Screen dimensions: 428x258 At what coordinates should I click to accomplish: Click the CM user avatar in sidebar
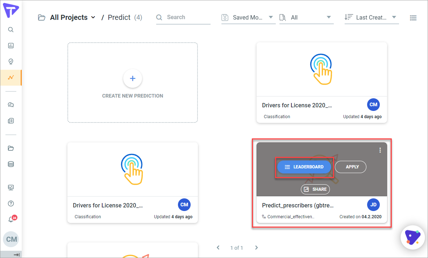(11, 239)
